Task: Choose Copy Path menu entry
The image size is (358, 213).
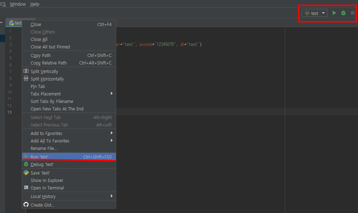Action: (69, 56)
